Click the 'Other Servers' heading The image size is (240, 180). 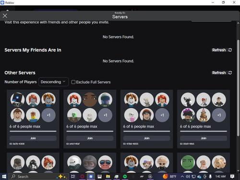coord(20,73)
